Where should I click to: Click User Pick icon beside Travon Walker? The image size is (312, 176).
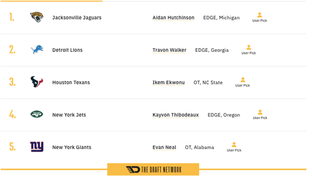(x=249, y=48)
